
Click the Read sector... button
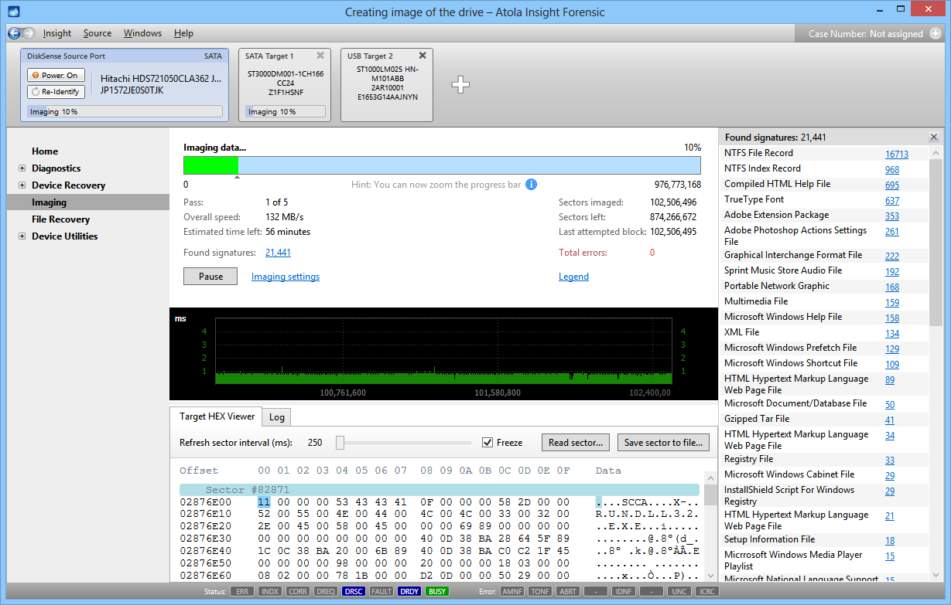point(576,443)
